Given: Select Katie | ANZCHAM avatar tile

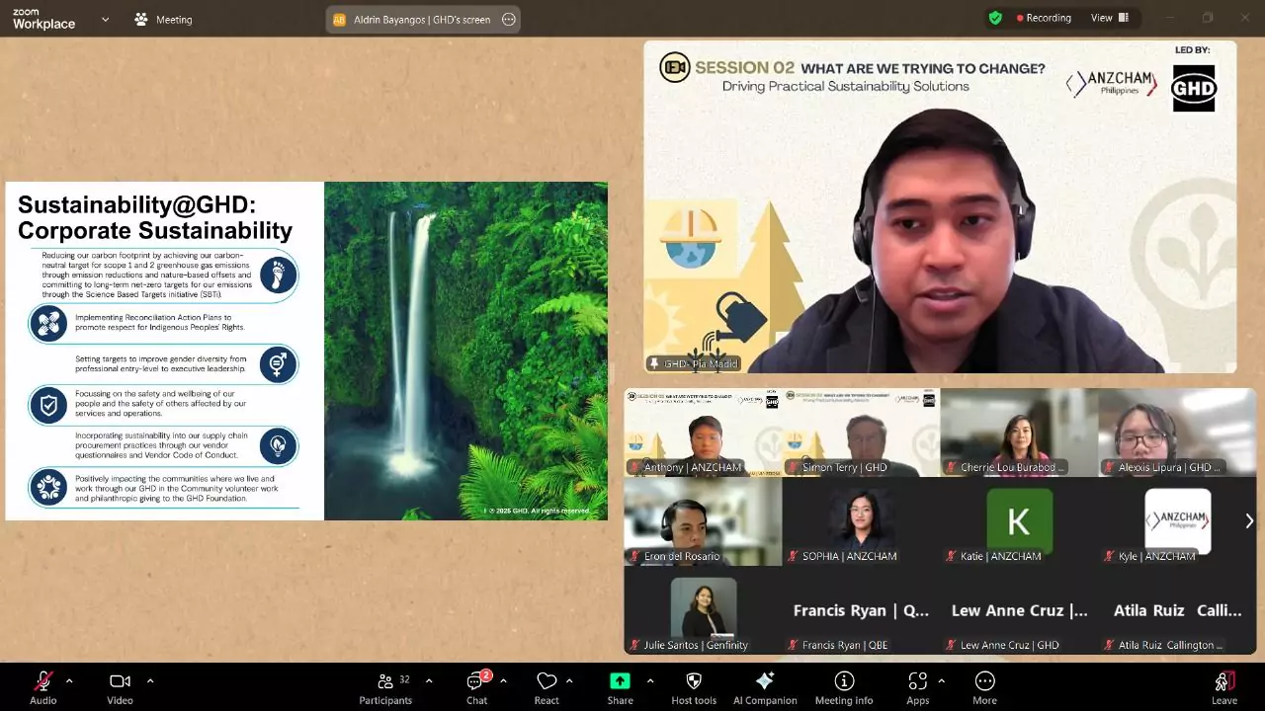Looking at the screenshot, I should click(x=1019, y=521).
